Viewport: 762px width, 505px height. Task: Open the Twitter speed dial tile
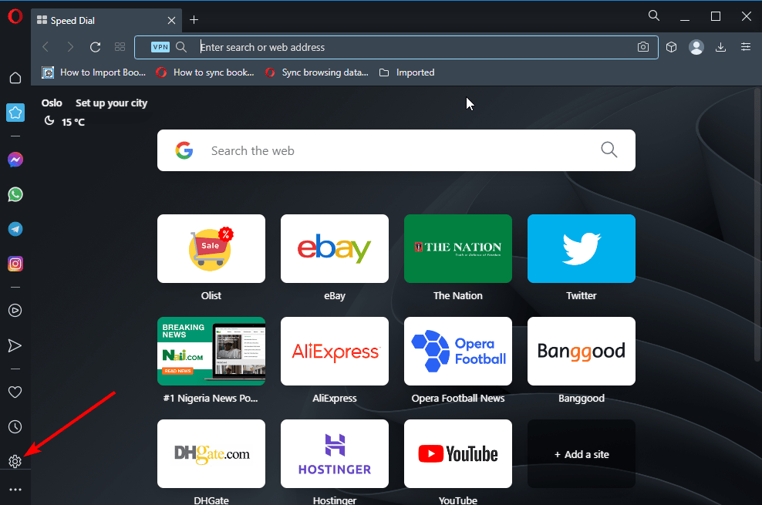pyautogui.click(x=582, y=248)
